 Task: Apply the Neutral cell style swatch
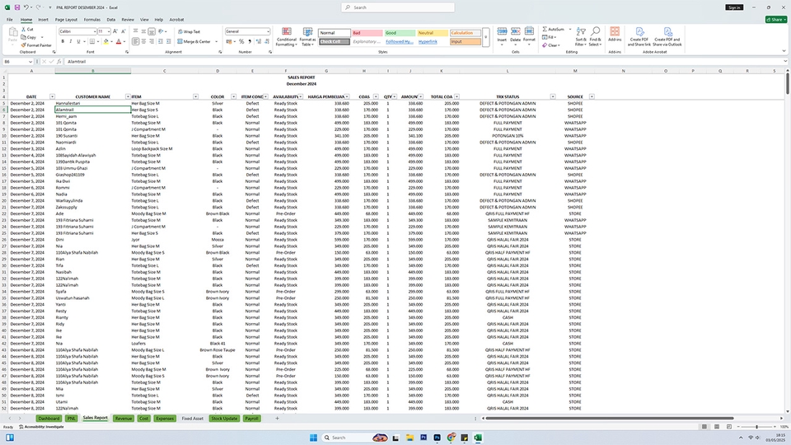(x=433, y=33)
